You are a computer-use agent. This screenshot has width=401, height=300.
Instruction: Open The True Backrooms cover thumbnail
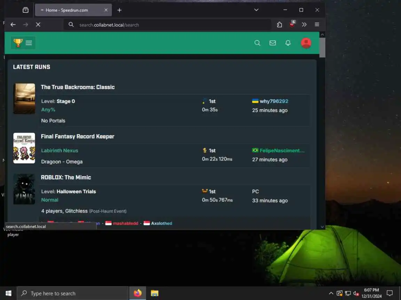(24, 99)
